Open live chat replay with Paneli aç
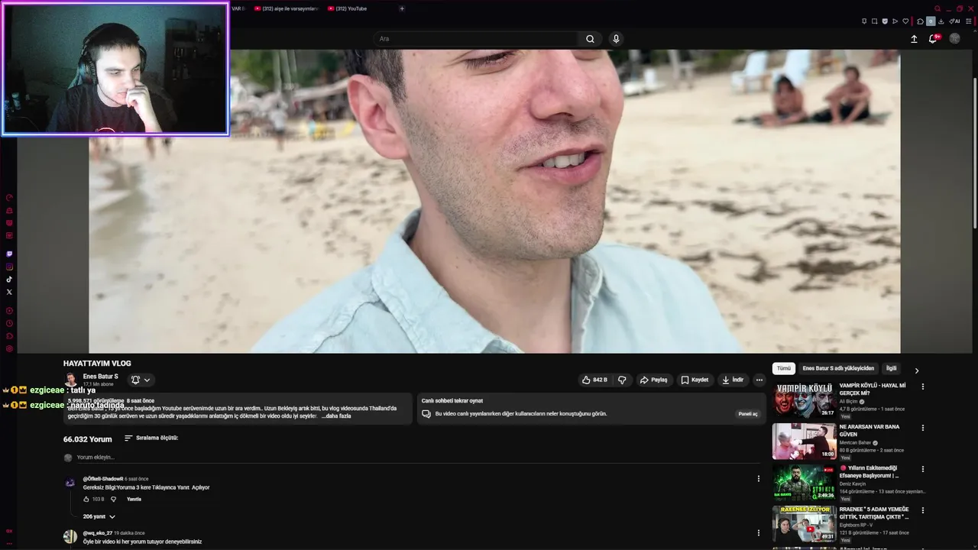The width and height of the screenshot is (978, 550). tap(747, 414)
